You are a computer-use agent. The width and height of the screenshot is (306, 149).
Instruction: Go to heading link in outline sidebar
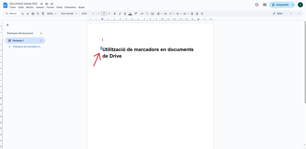(x=27, y=47)
